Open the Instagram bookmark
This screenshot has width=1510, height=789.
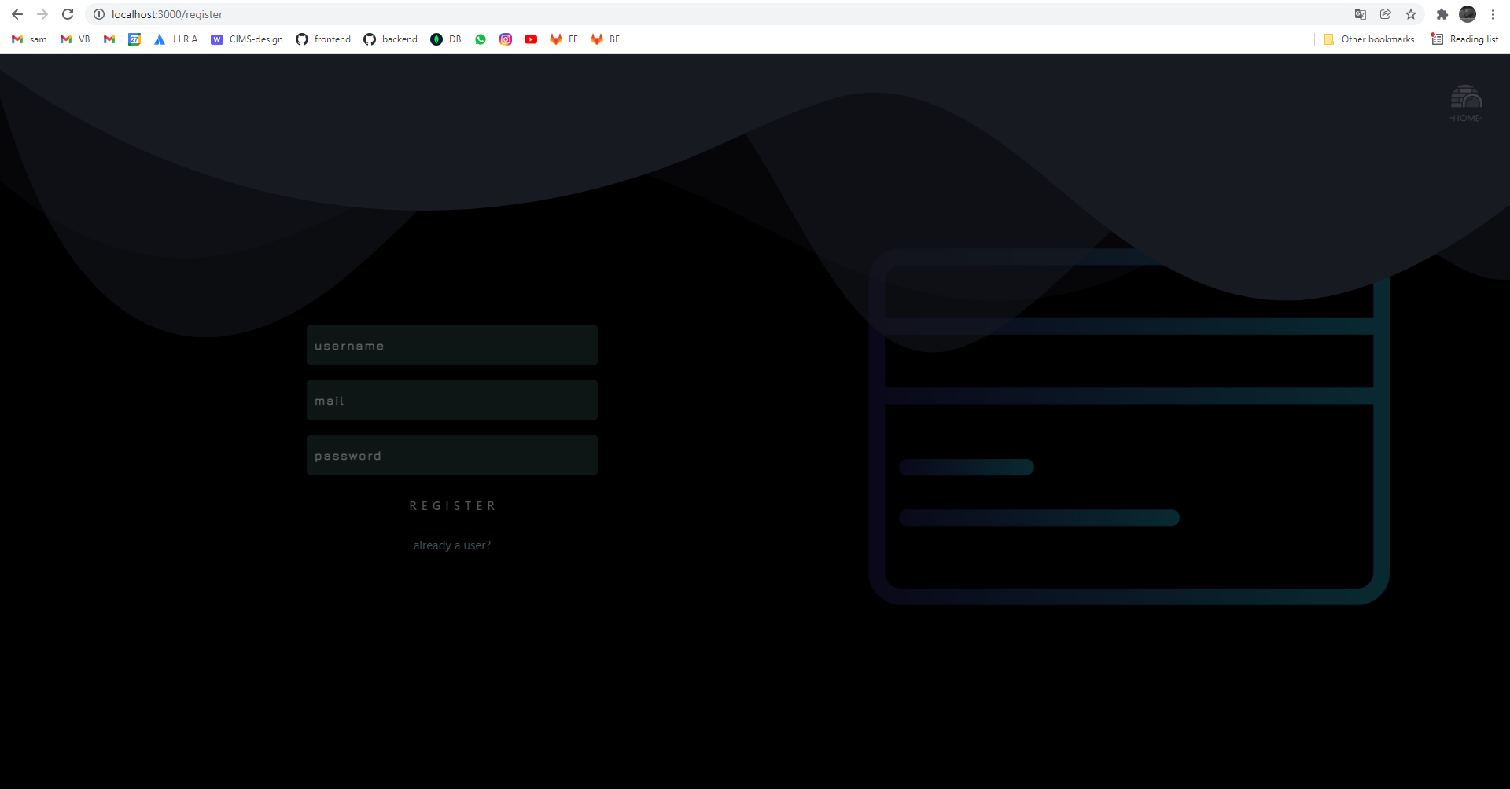point(506,39)
